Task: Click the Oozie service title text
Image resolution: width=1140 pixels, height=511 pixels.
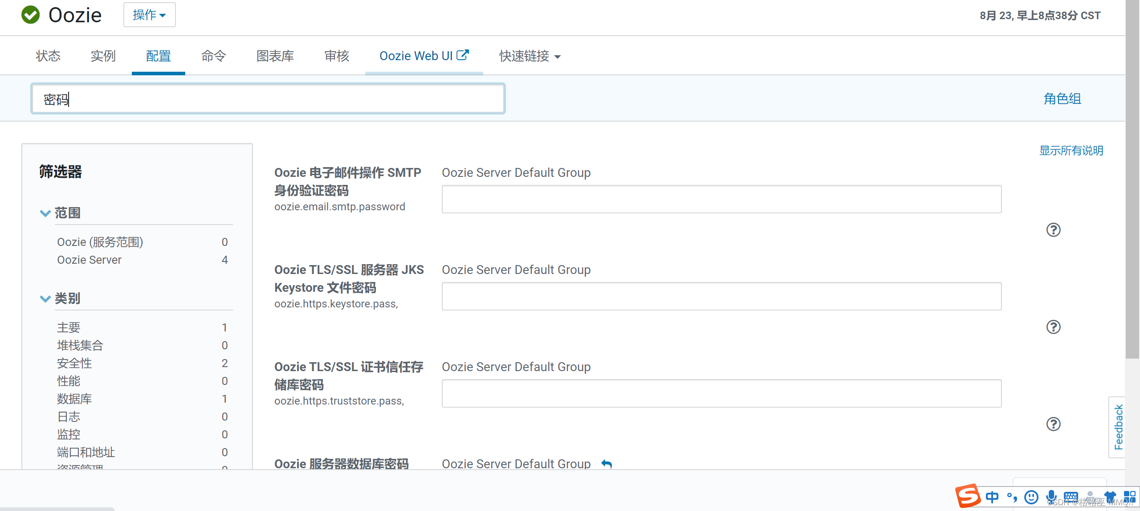Action: pos(75,15)
